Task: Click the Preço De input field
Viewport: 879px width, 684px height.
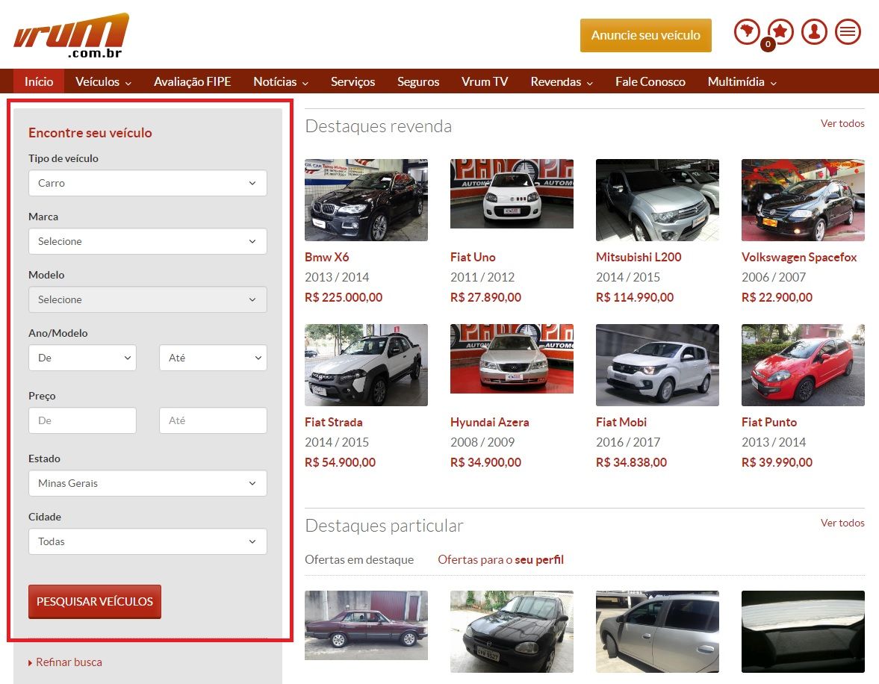Action: 82,420
